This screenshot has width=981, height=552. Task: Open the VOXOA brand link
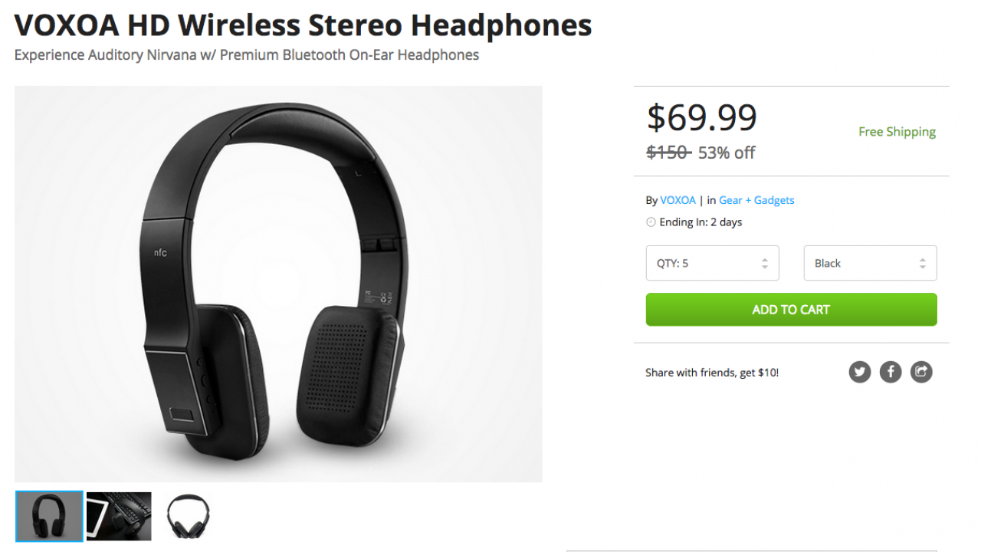click(678, 200)
